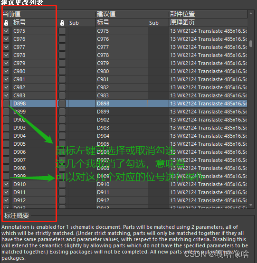The width and height of the screenshot is (257, 263).
Task: Click the 标号 header under 建议值
Action: [122, 23]
